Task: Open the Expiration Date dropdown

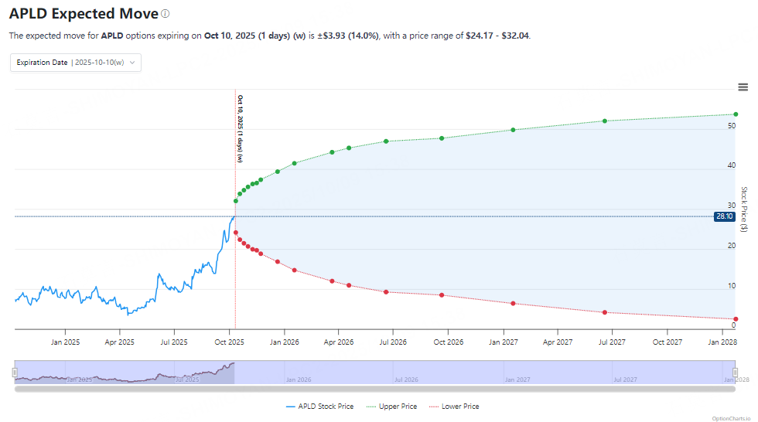Action: pyautogui.click(x=76, y=63)
